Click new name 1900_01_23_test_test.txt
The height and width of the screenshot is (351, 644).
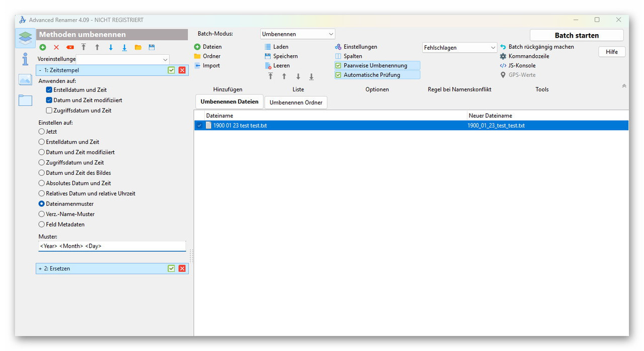click(x=496, y=126)
